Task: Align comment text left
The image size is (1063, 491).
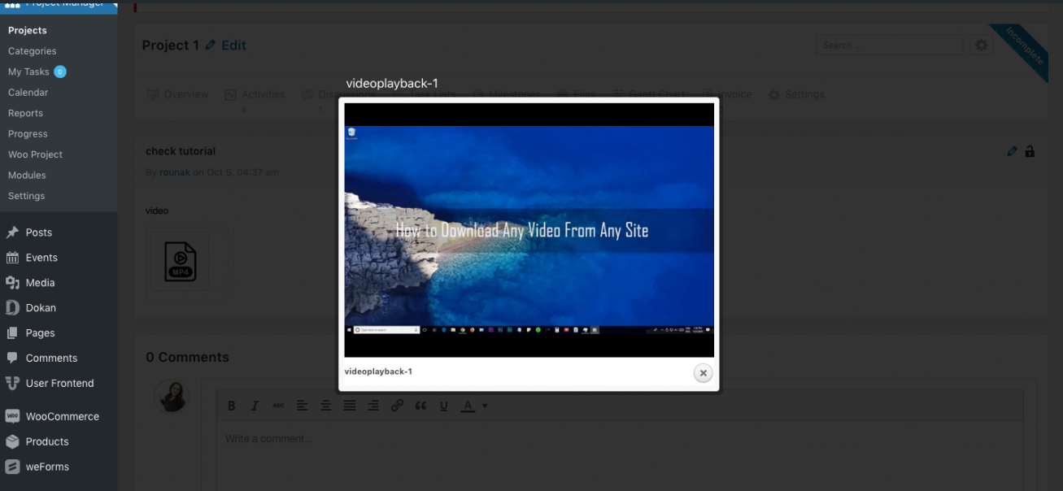Action: (302, 406)
